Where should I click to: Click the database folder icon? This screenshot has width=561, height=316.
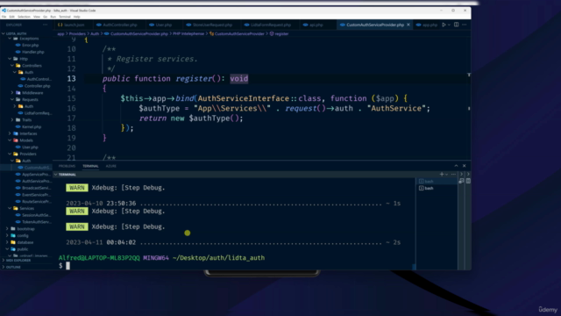(13, 242)
